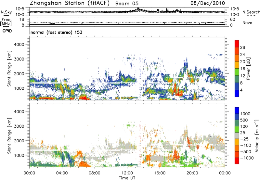Viewport: 260px width, 180px height.
Task: Click the '1000' value at top of Velocity scale
Action: click(245, 114)
